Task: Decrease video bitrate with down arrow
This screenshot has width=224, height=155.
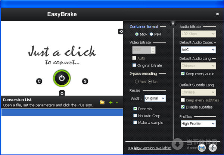Action: 153,52
